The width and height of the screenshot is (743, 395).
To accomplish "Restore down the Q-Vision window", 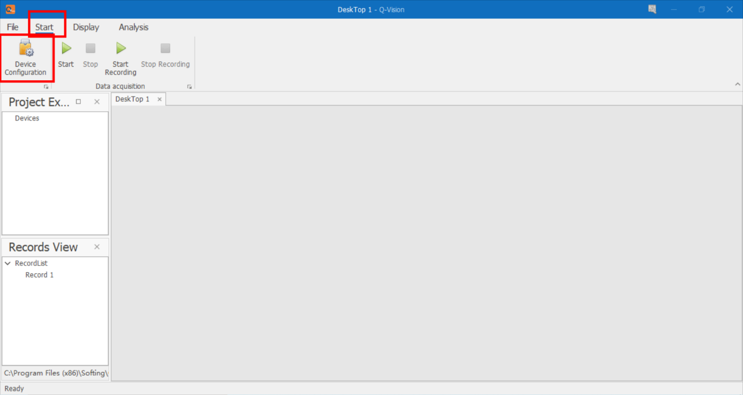I will [702, 9].
